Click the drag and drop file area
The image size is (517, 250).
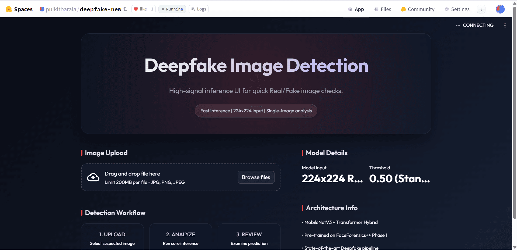pos(181,177)
